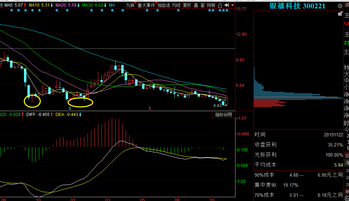Screen dimensions: 349x201
Task: Click the jump-to-end arrow icon
Action: 226,5
